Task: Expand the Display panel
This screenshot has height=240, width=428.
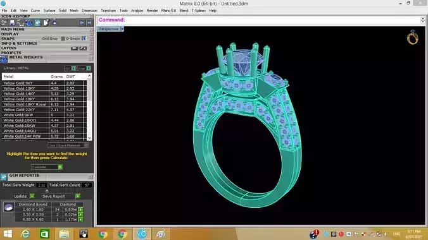Action: pyautogui.click(x=10, y=33)
